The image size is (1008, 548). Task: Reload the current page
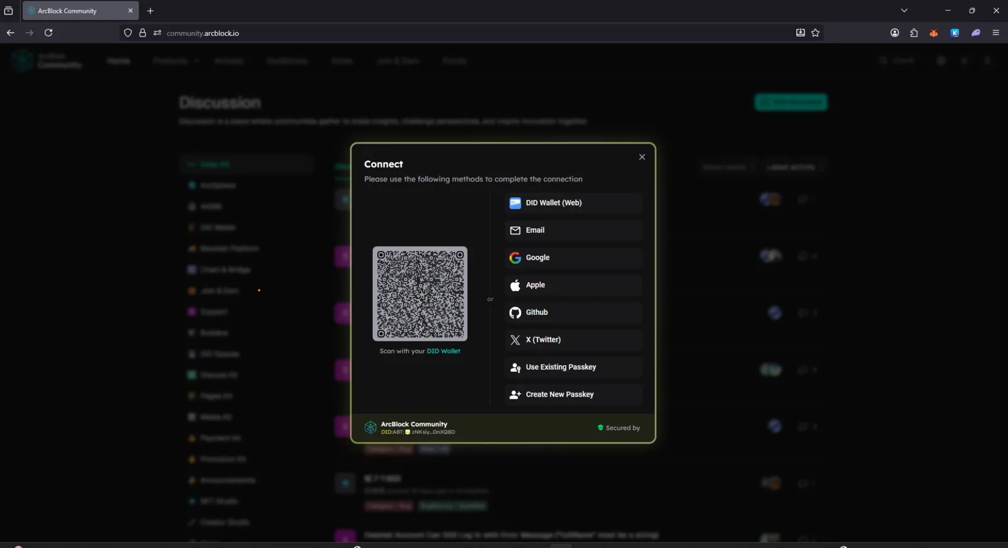tap(49, 33)
